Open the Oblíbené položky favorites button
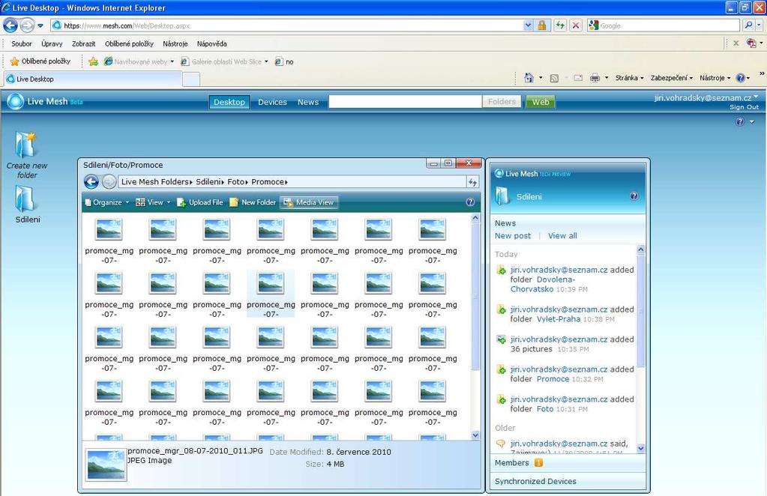767x496 pixels. (40, 61)
